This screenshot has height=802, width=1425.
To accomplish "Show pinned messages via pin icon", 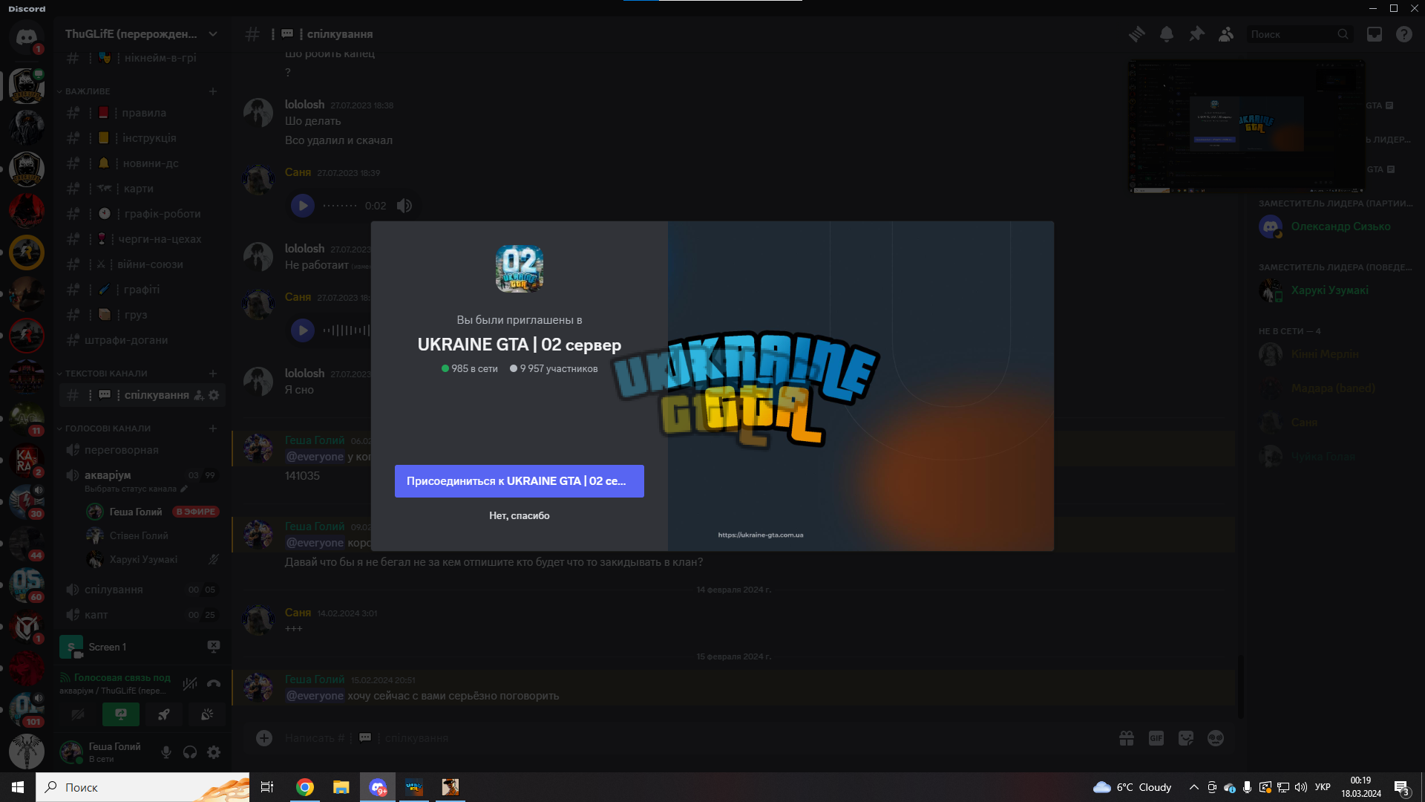I will pos(1196,34).
